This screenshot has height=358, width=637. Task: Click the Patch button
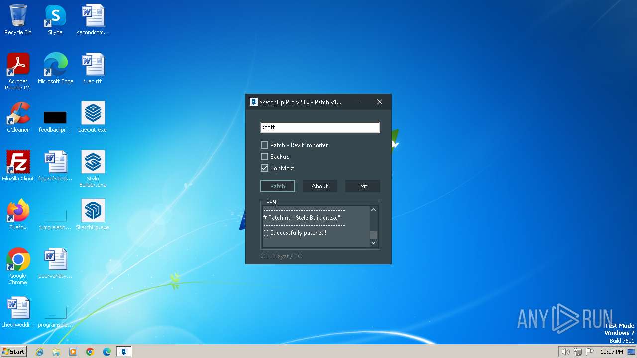click(x=278, y=186)
